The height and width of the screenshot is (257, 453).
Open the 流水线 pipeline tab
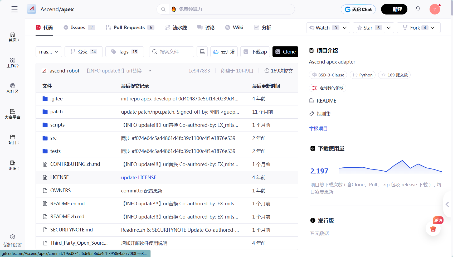(176, 28)
